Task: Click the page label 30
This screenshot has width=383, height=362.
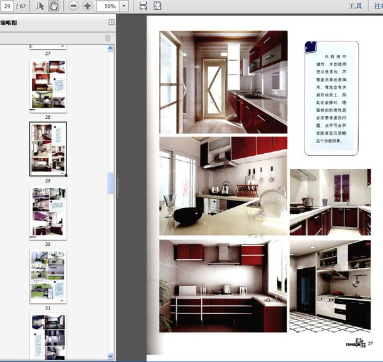Action: pos(48,244)
